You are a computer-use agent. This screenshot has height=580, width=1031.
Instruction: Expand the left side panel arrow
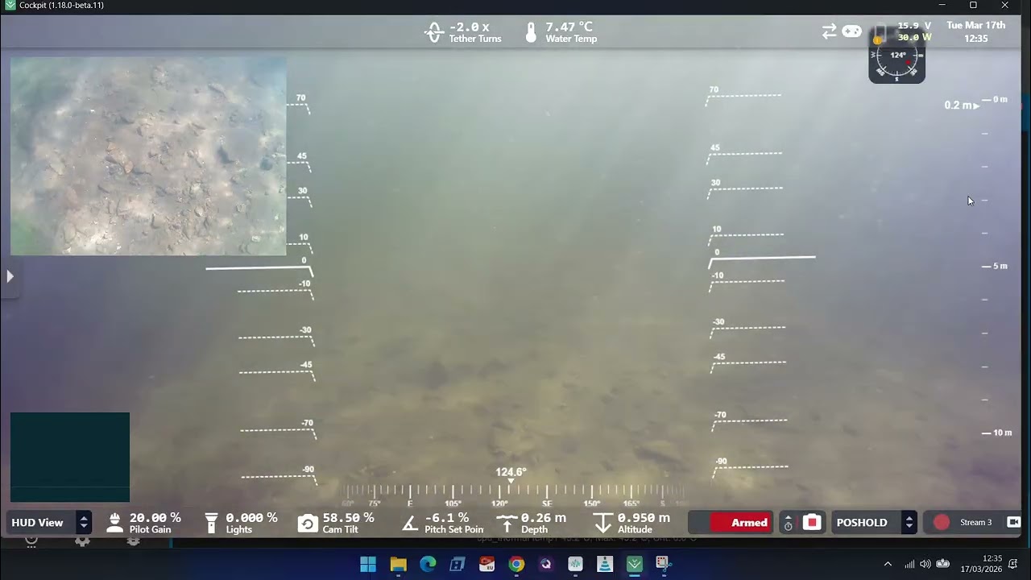(x=10, y=276)
